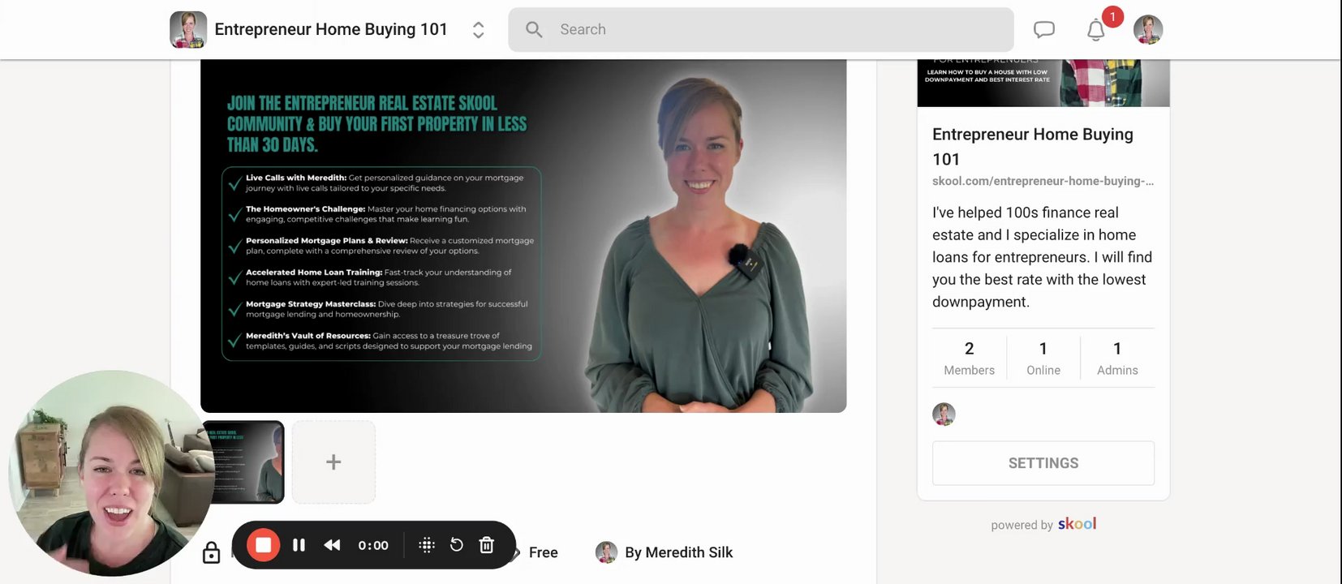Click the member avatar in sidebar card

(x=944, y=414)
